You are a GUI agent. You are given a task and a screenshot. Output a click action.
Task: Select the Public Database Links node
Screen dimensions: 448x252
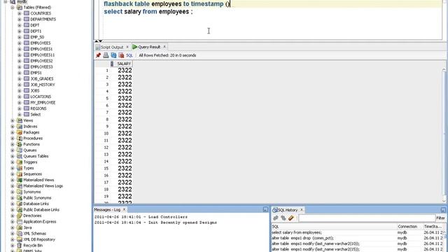41,209
